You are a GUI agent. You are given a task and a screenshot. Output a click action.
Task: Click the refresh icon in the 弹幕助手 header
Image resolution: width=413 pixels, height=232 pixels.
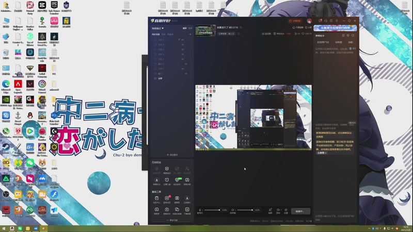353,36
